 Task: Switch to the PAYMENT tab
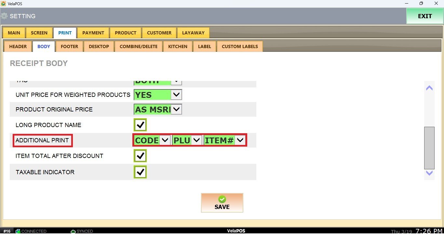click(x=93, y=33)
